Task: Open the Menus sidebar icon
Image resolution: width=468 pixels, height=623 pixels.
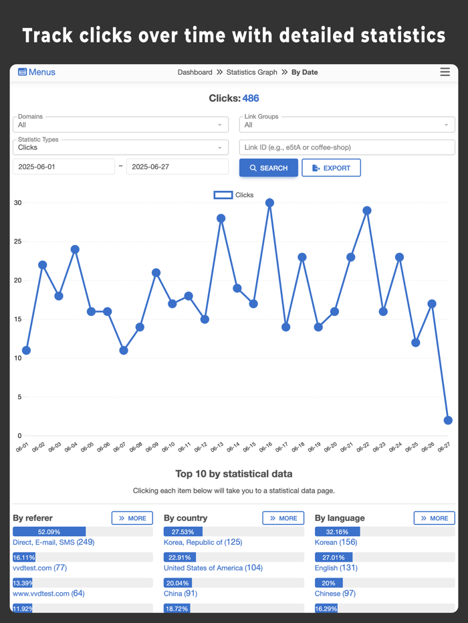Action: coord(22,71)
